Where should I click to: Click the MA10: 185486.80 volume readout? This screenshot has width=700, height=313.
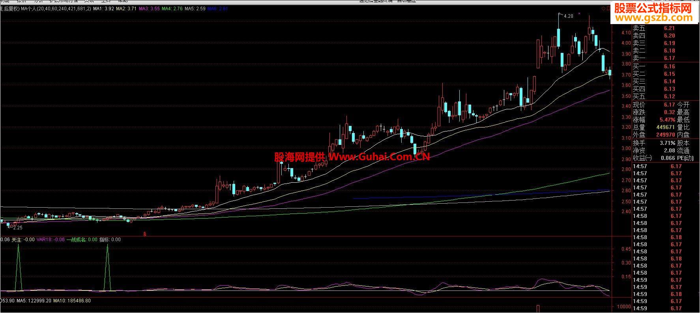pos(72,301)
